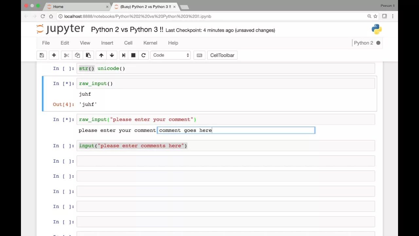Open the Cell menu
This screenshot has height=236, width=419.
coord(128,43)
